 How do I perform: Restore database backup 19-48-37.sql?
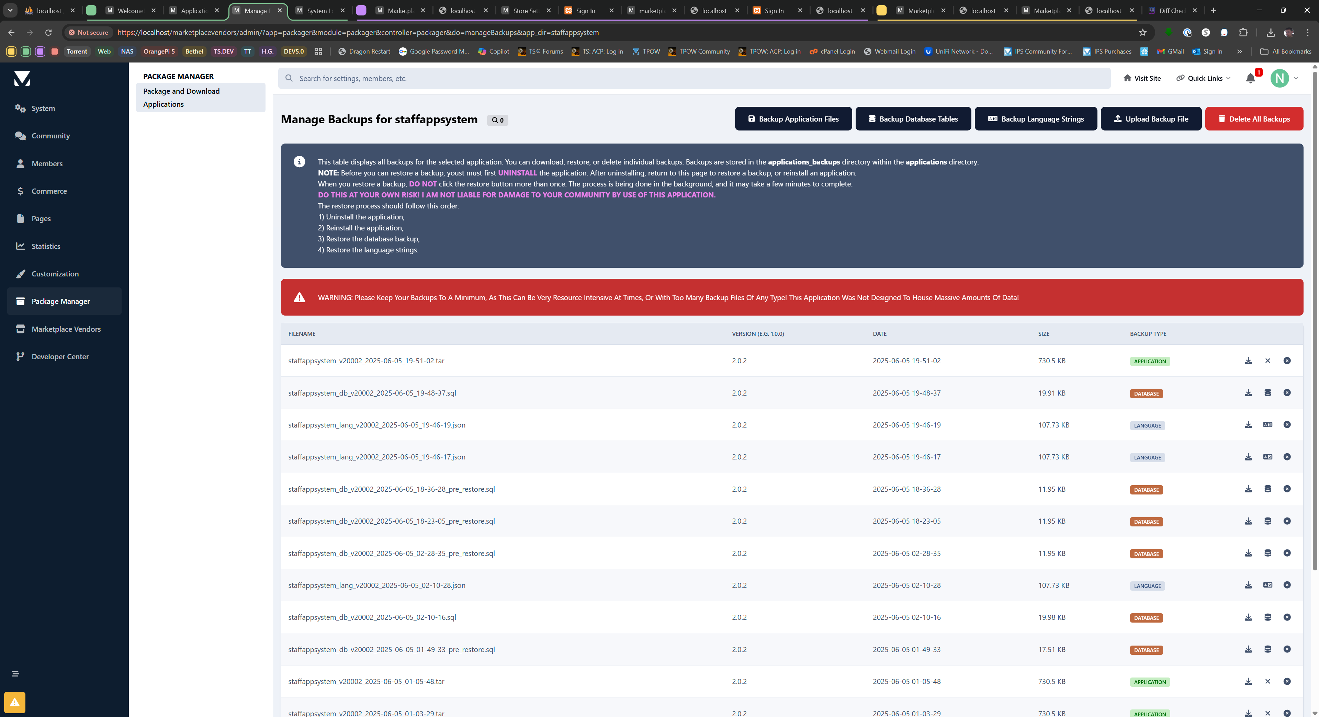[1268, 393]
